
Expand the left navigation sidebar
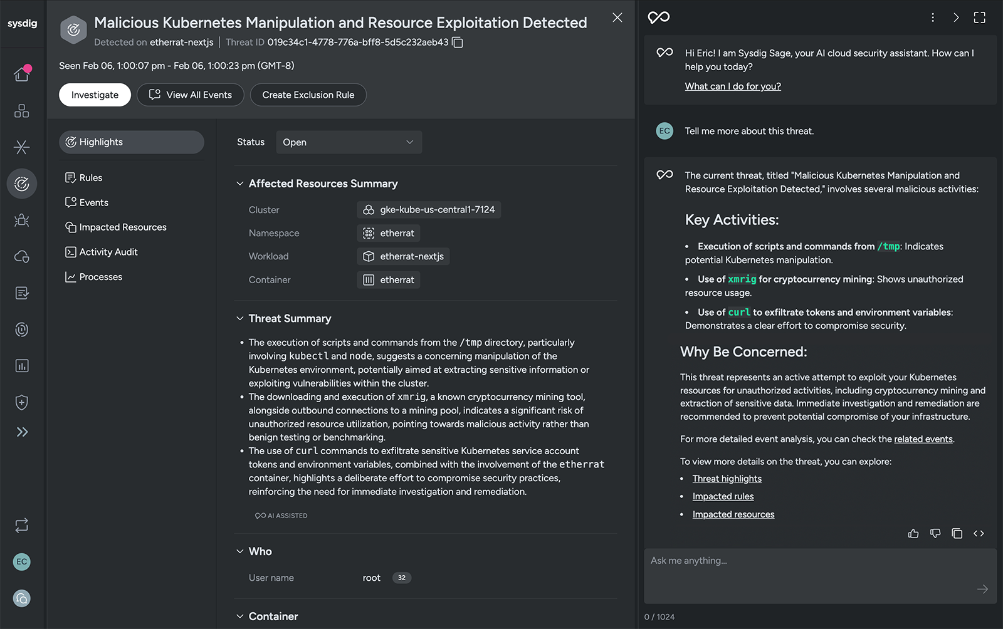[x=22, y=432]
